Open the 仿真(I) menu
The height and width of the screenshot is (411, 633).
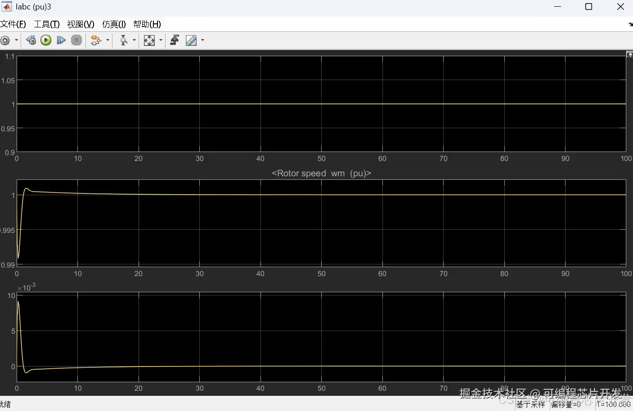pos(114,24)
